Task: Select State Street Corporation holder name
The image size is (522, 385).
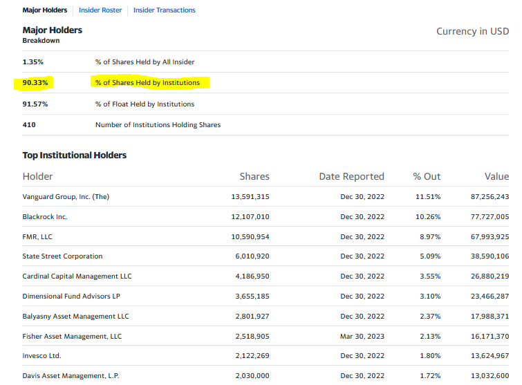Action: pos(62,256)
